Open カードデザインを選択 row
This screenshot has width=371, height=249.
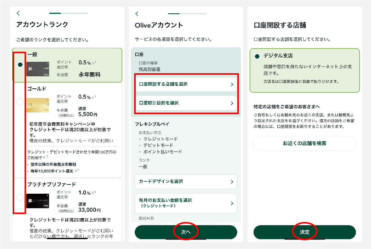186,182
